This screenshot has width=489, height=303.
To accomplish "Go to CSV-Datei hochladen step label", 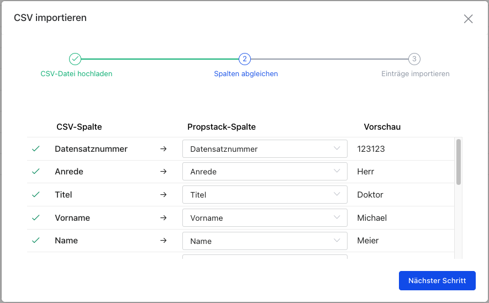I will tap(76, 74).
